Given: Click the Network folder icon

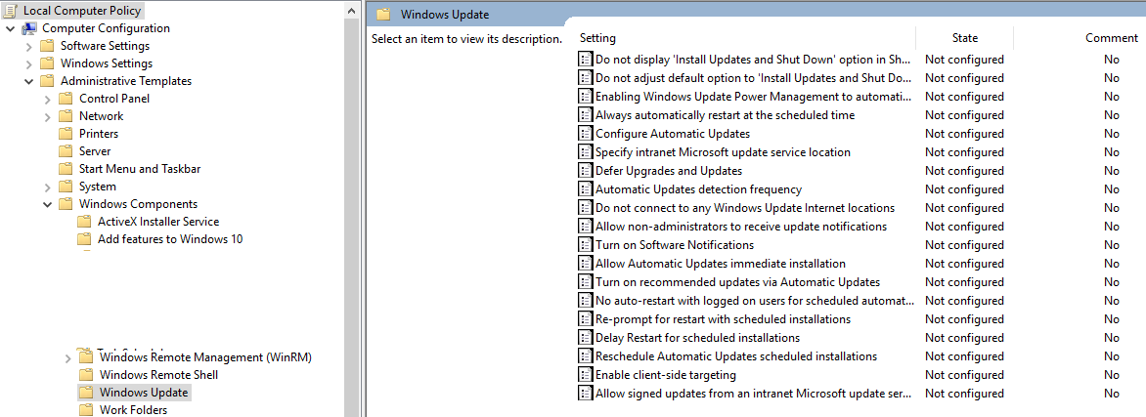Looking at the screenshot, I should 66,116.
